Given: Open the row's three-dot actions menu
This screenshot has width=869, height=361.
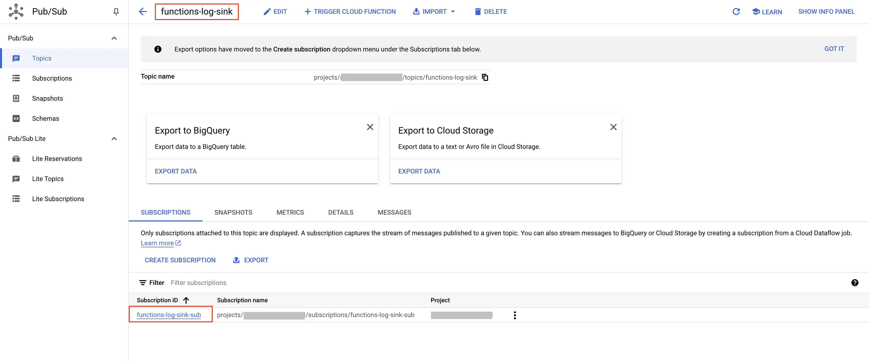Looking at the screenshot, I should point(514,315).
